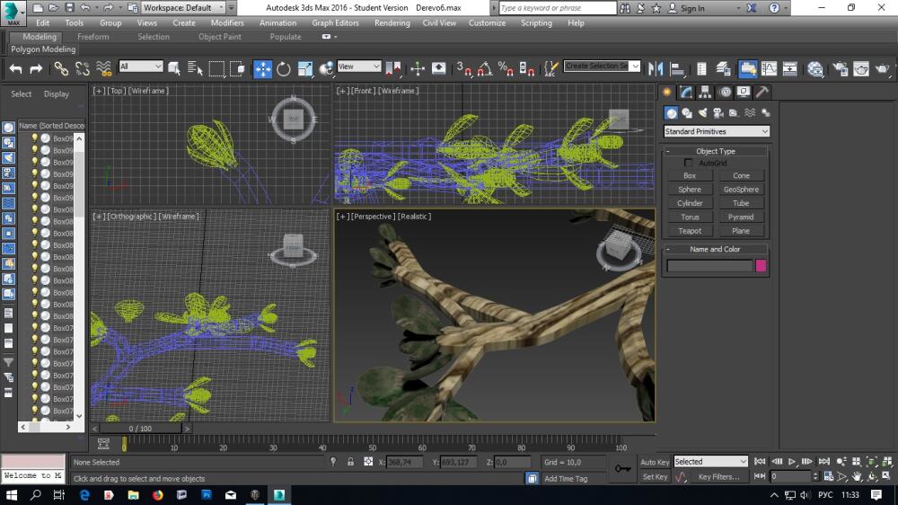This screenshot has height=505, width=898.
Task: Open the Modifiers menu
Action: (x=227, y=23)
